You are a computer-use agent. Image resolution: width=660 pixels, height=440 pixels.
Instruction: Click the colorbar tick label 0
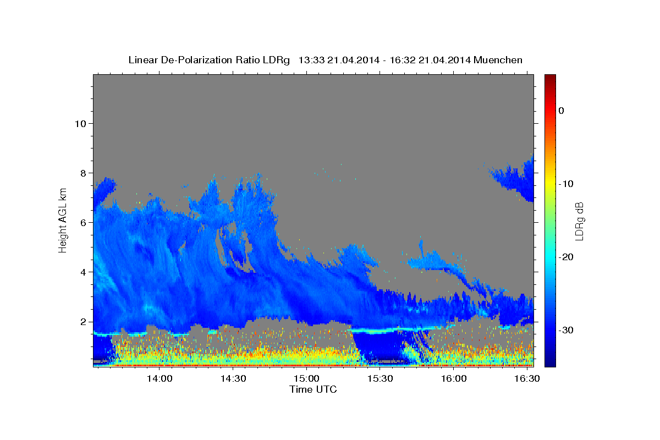click(x=562, y=111)
